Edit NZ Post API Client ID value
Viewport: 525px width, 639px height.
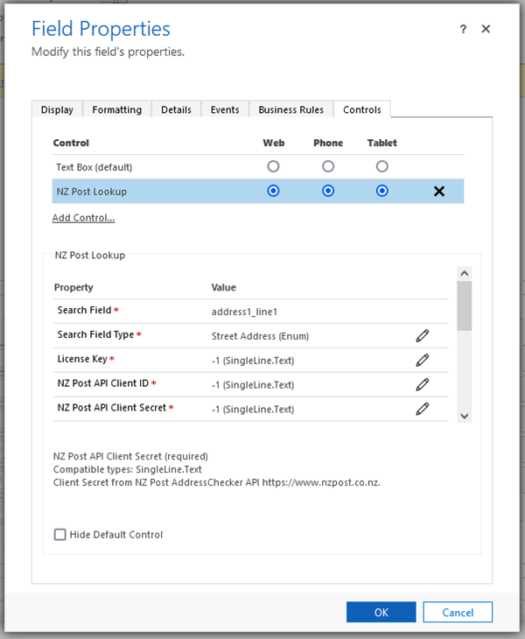[423, 384]
